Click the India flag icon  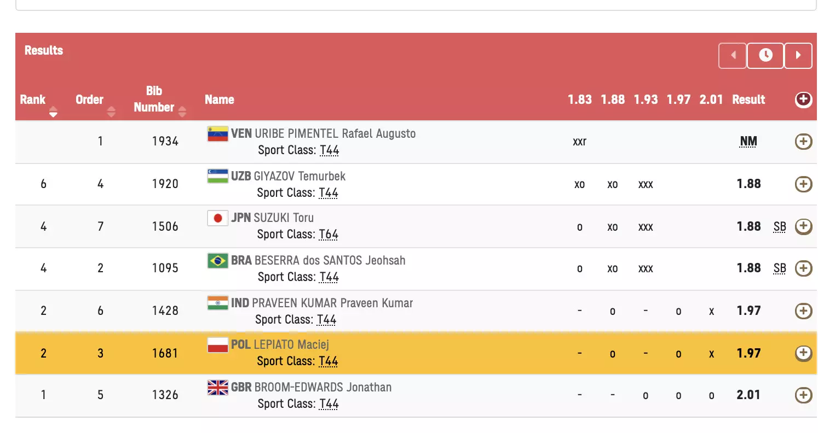pos(217,303)
